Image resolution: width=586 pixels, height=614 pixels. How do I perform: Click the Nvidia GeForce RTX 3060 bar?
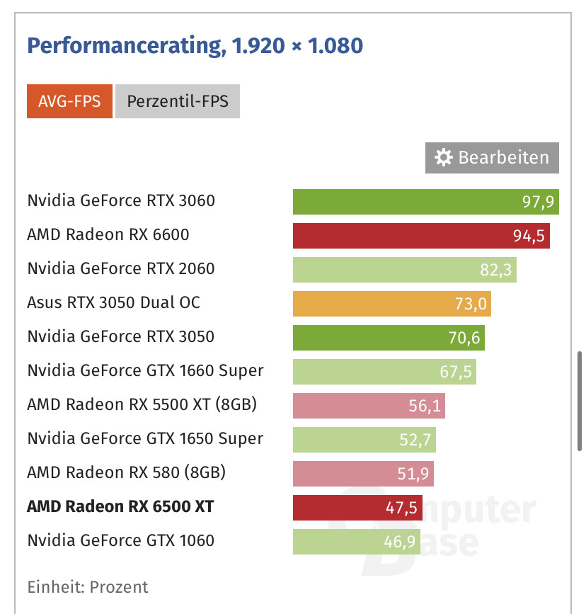(x=425, y=201)
